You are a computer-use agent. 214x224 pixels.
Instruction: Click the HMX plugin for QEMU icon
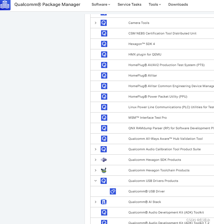click(x=104, y=54)
